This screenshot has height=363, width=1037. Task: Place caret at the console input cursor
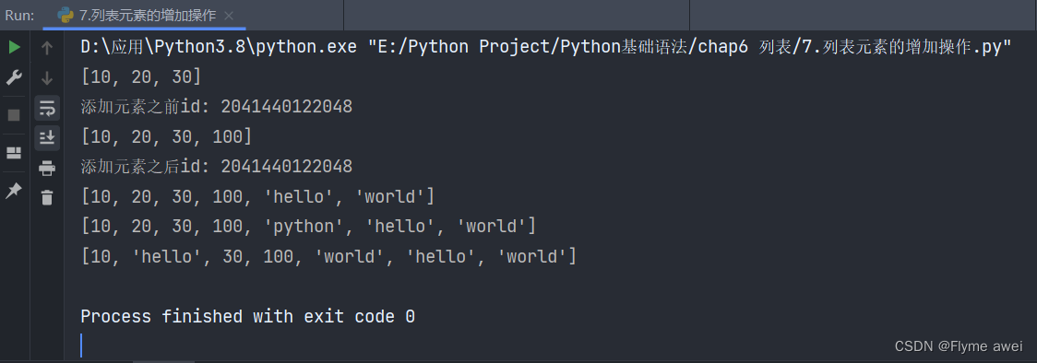81,345
